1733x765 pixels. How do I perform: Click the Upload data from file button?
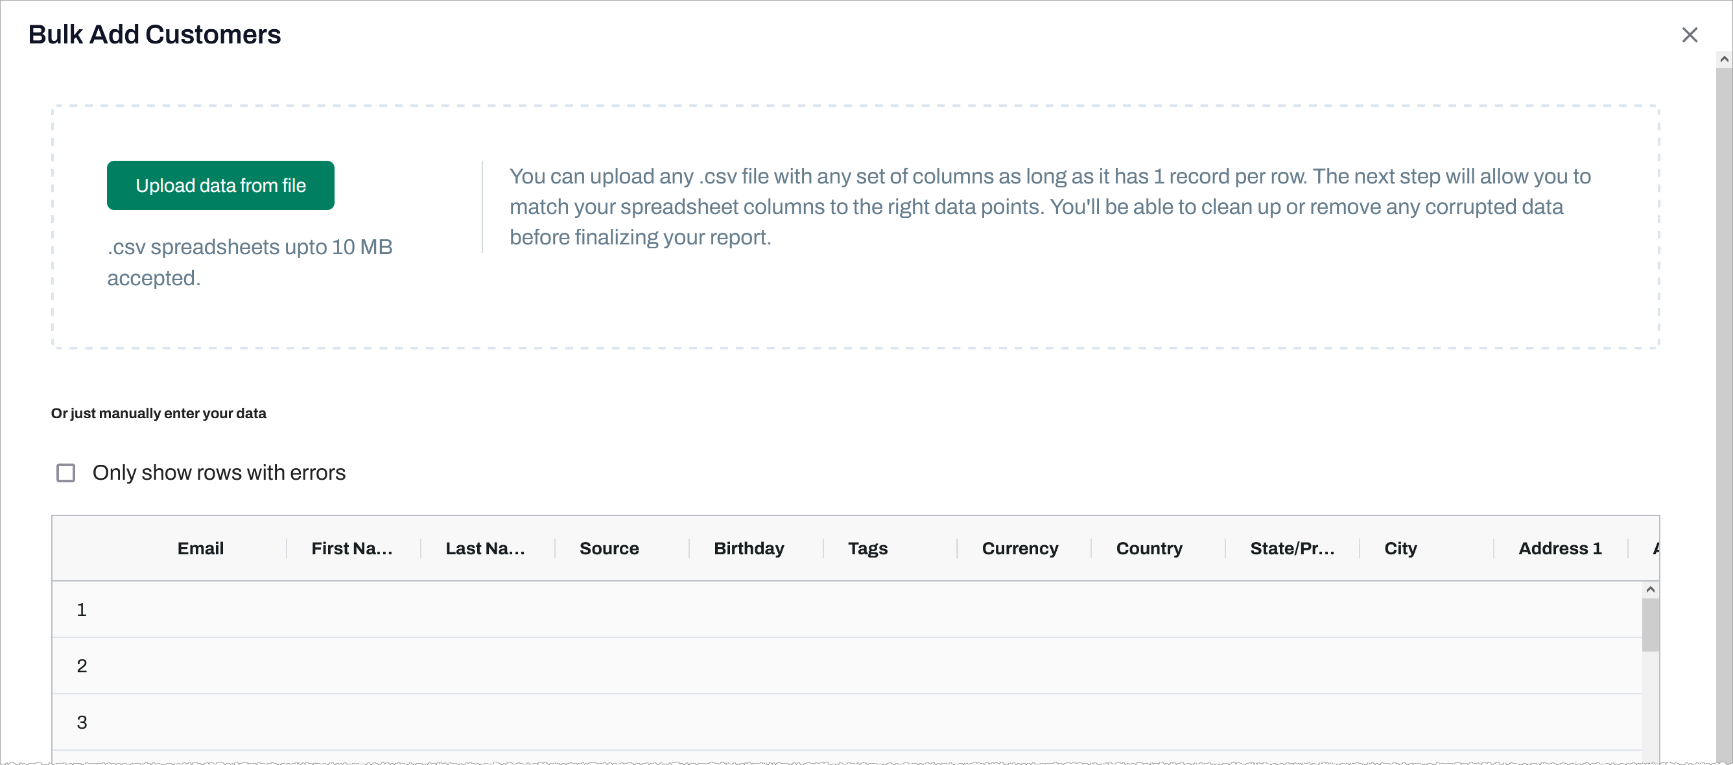(x=220, y=185)
